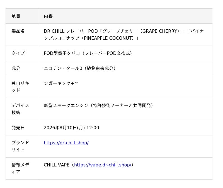Image resolution: width=223 pixels, height=188 pixels.
Task: Open the https://vape.dr-chill.shop/ link
Action: point(103,165)
